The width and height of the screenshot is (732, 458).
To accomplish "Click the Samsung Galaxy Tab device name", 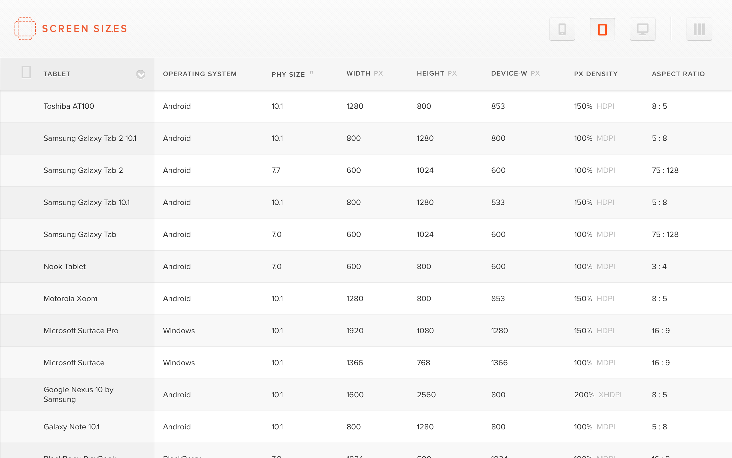I will (80, 235).
